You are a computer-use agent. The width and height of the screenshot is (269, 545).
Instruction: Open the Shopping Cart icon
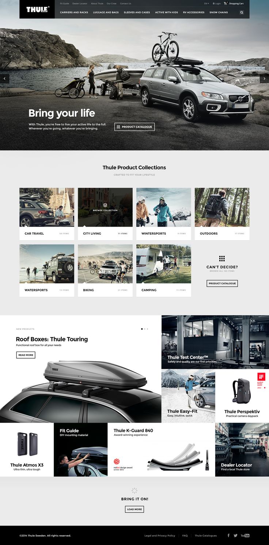coord(226,3)
